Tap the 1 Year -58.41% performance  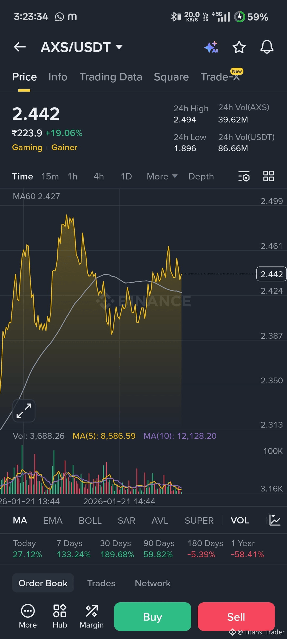(x=247, y=549)
